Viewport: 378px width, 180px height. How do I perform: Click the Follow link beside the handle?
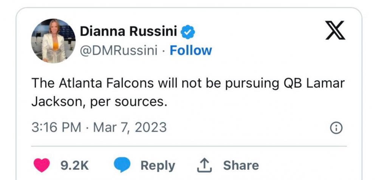pos(191,50)
